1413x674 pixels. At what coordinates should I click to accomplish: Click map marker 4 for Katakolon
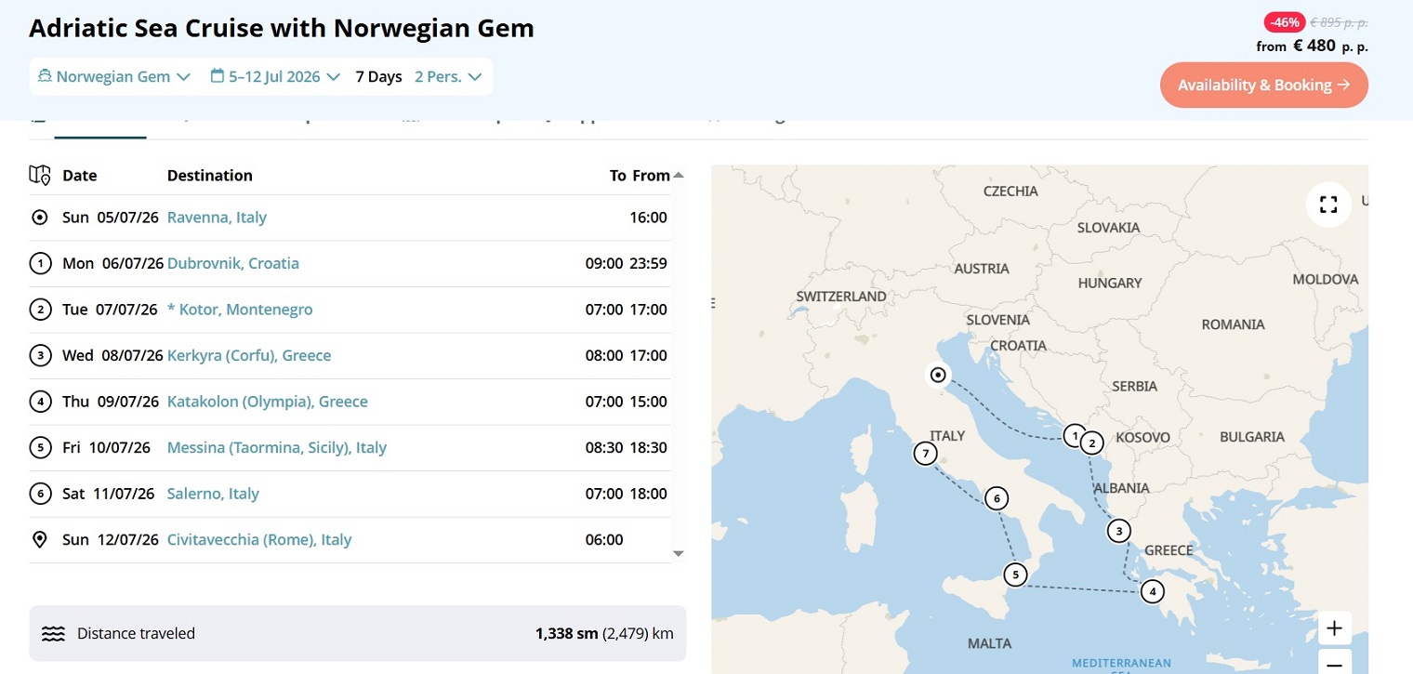[1152, 591]
